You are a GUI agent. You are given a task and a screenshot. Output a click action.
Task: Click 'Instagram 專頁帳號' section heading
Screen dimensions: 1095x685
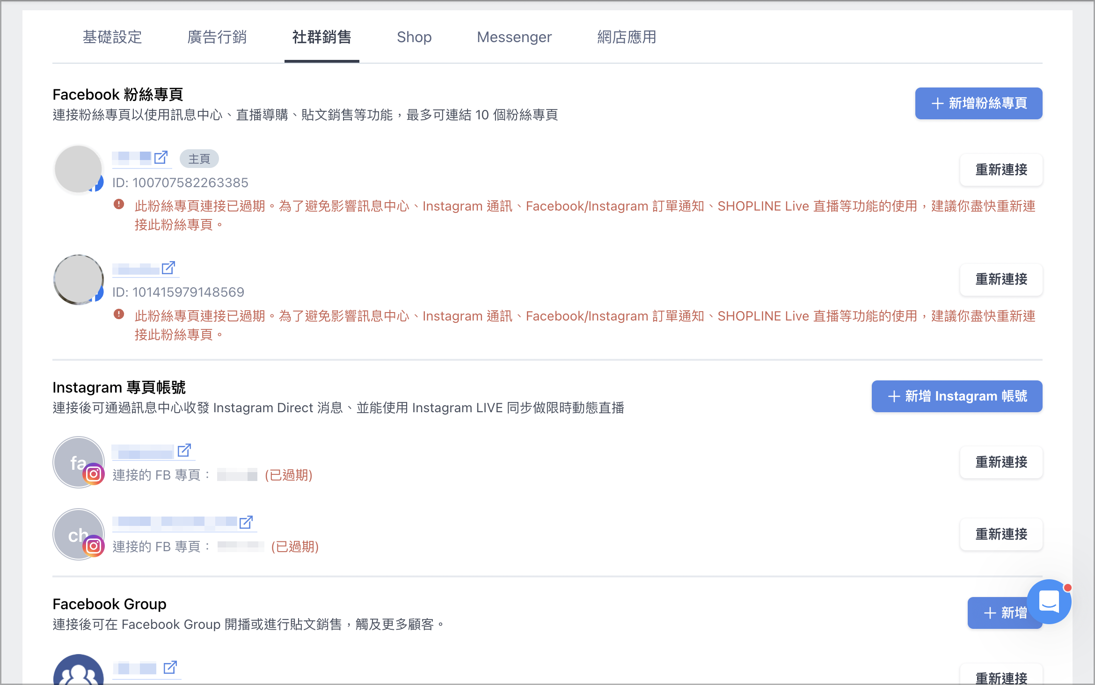(119, 387)
